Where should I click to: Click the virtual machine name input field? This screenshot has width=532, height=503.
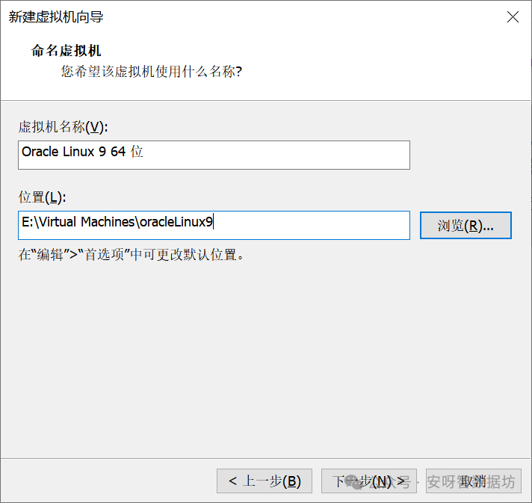click(x=214, y=155)
